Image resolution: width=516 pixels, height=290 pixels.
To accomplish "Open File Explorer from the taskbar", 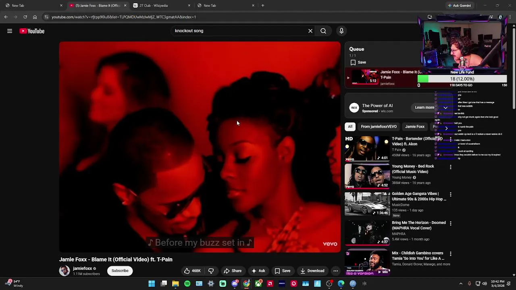I will pos(175,284).
